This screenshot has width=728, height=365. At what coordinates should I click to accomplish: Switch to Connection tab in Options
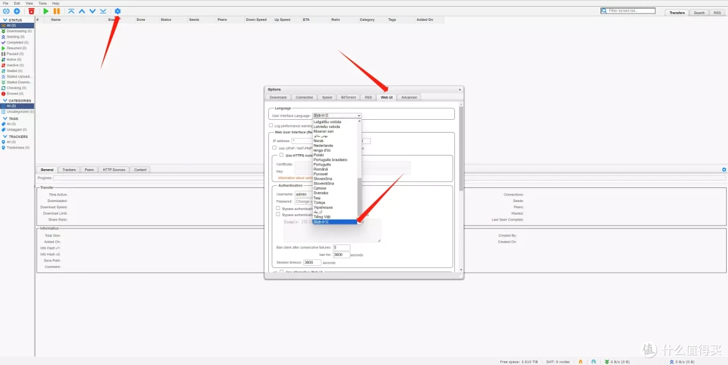pos(305,98)
